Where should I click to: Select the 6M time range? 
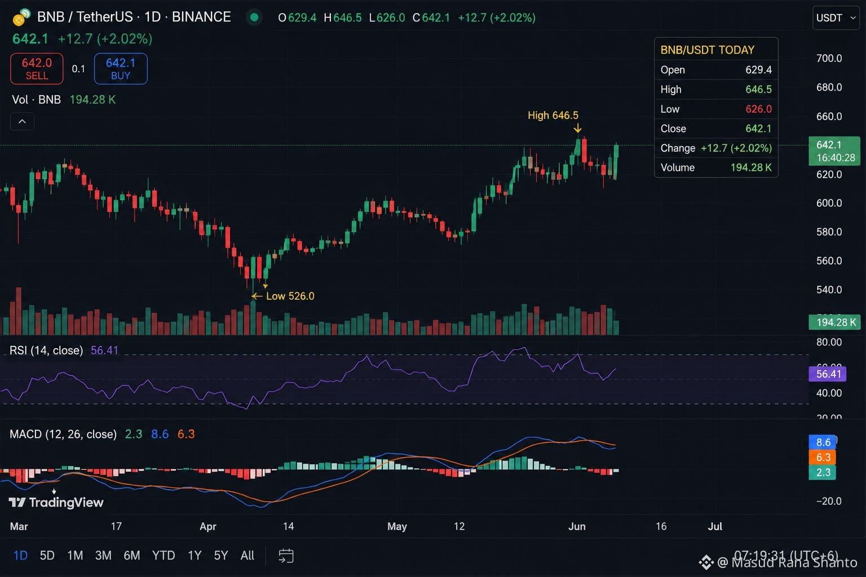tap(132, 556)
